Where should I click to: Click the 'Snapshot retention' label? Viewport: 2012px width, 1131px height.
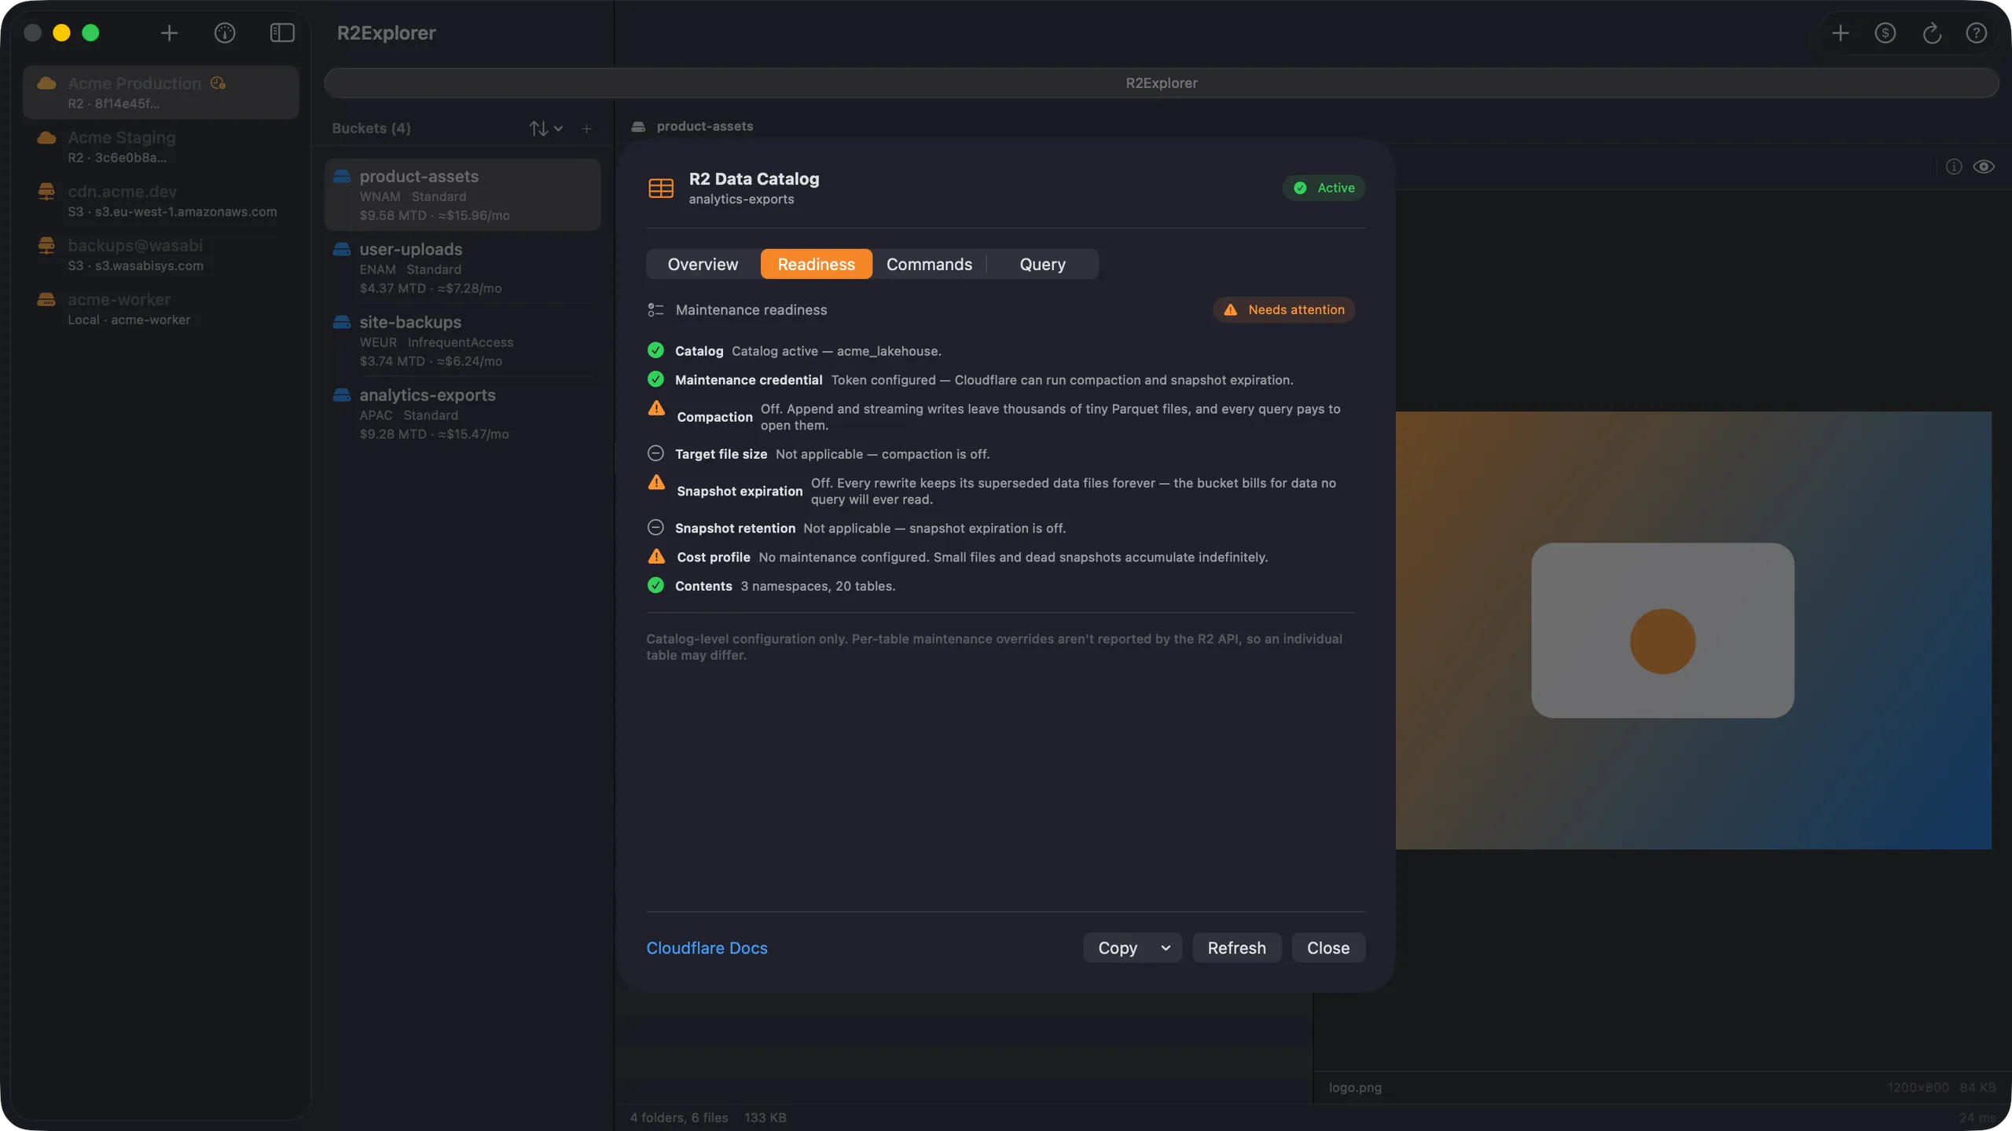735,529
